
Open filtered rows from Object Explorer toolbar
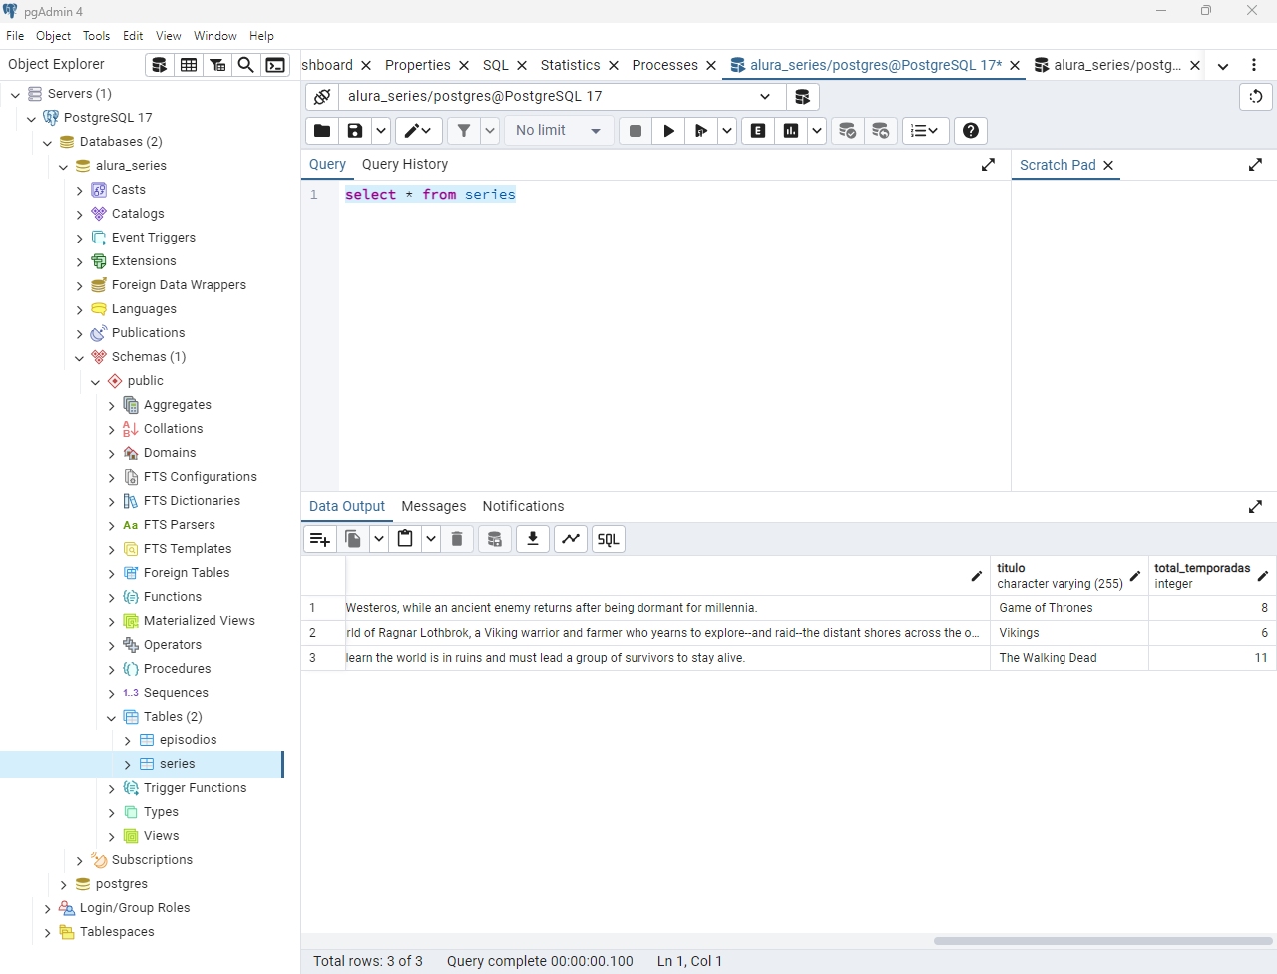click(x=217, y=65)
